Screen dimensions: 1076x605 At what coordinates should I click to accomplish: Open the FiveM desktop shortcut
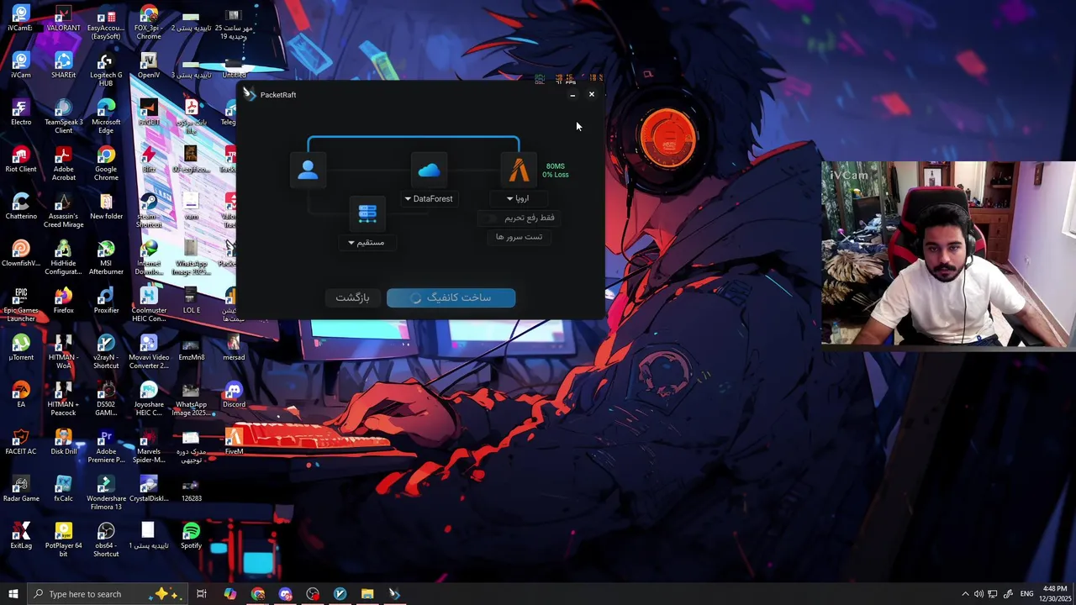[234, 443]
